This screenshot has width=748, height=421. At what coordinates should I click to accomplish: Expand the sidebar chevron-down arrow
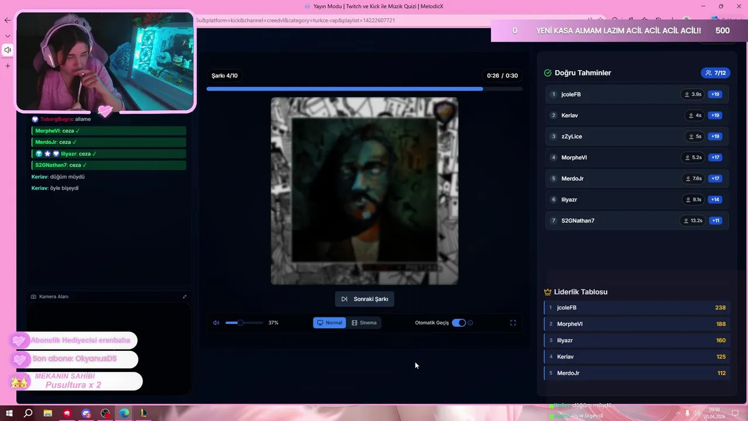tap(8, 36)
